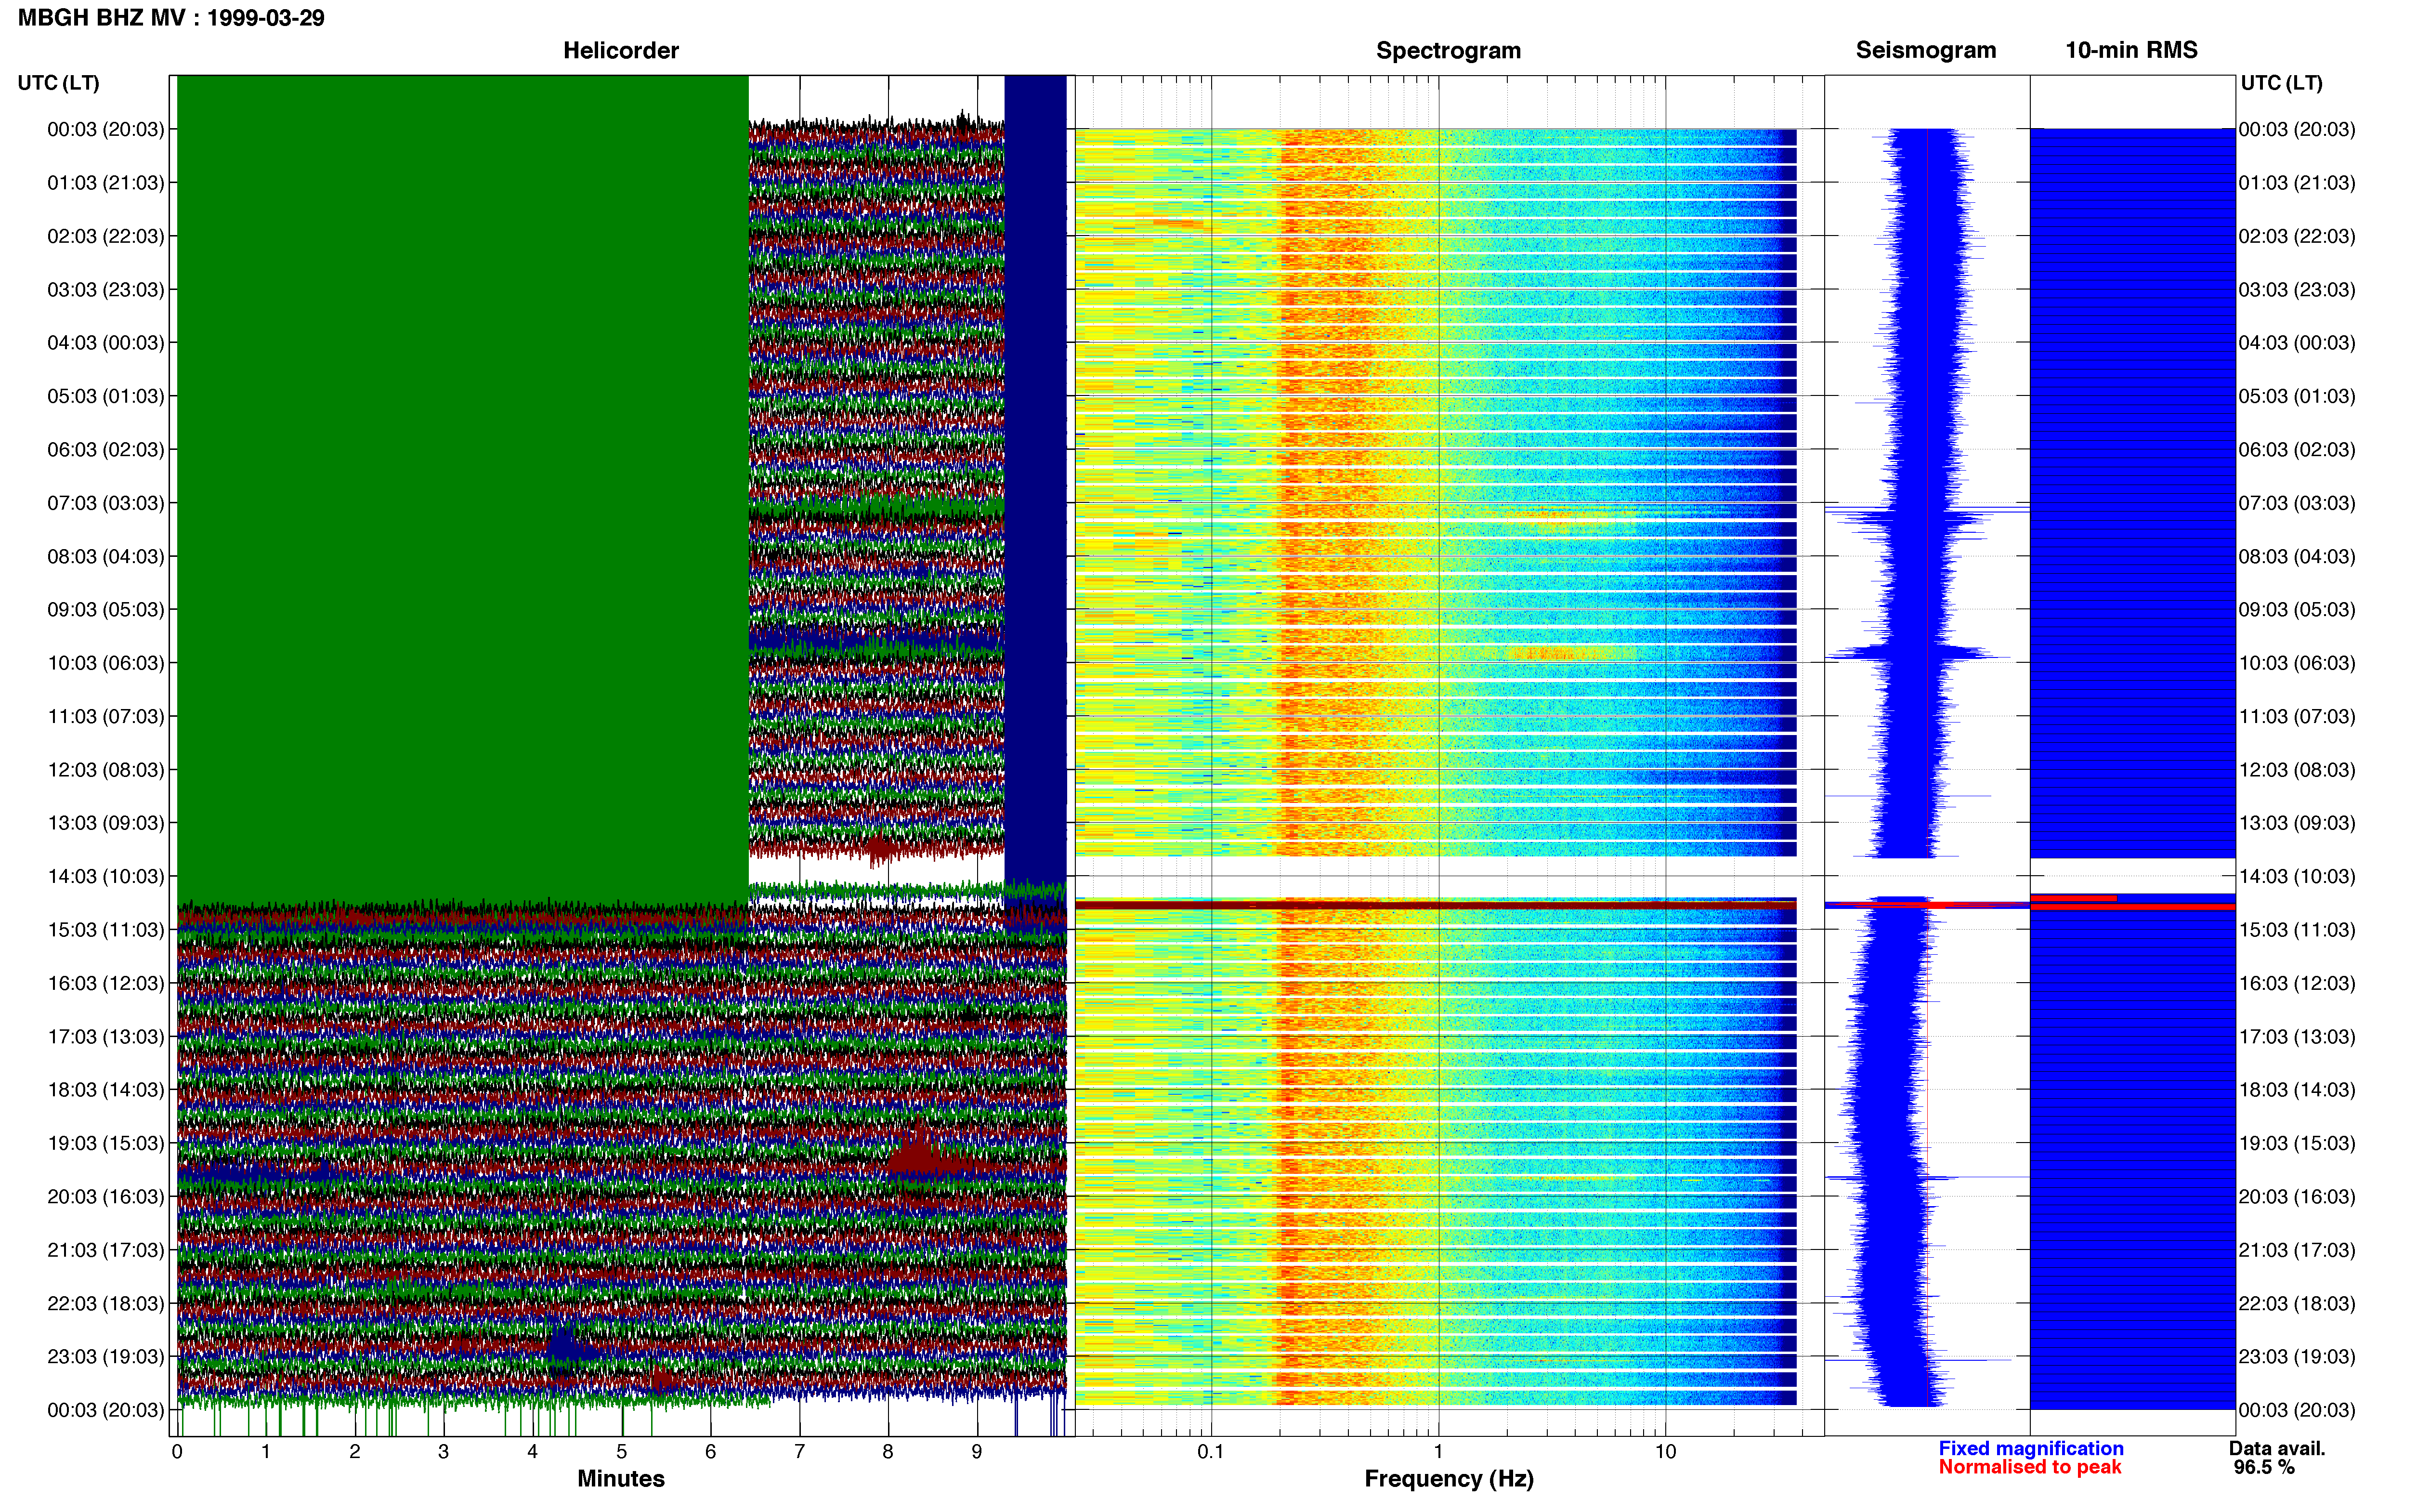Select 08:03 (04:03) on the right time axis
Image resolution: width=2417 pixels, height=1512 pixels.
(2297, 557)
